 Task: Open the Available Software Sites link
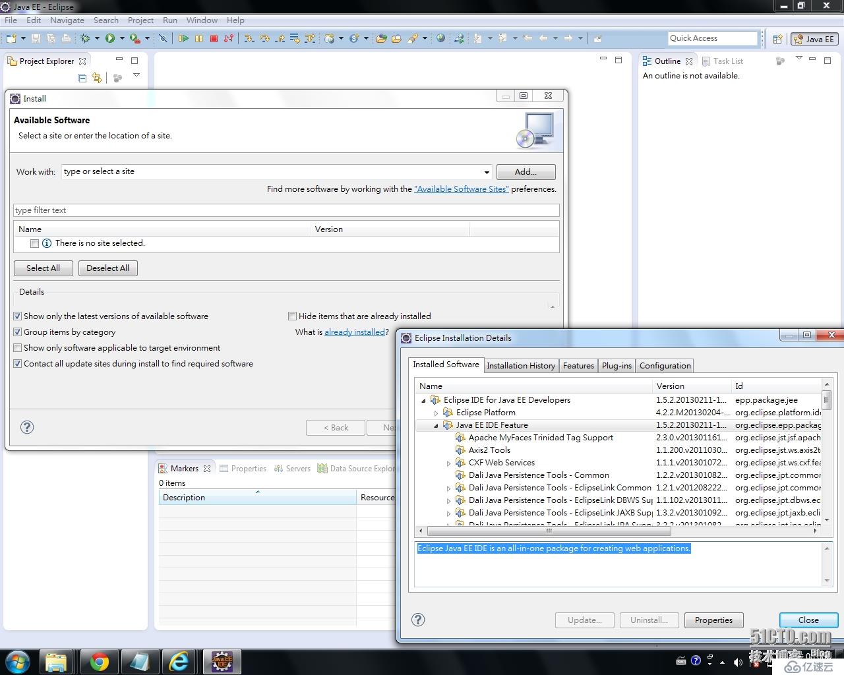coord(462,189)
